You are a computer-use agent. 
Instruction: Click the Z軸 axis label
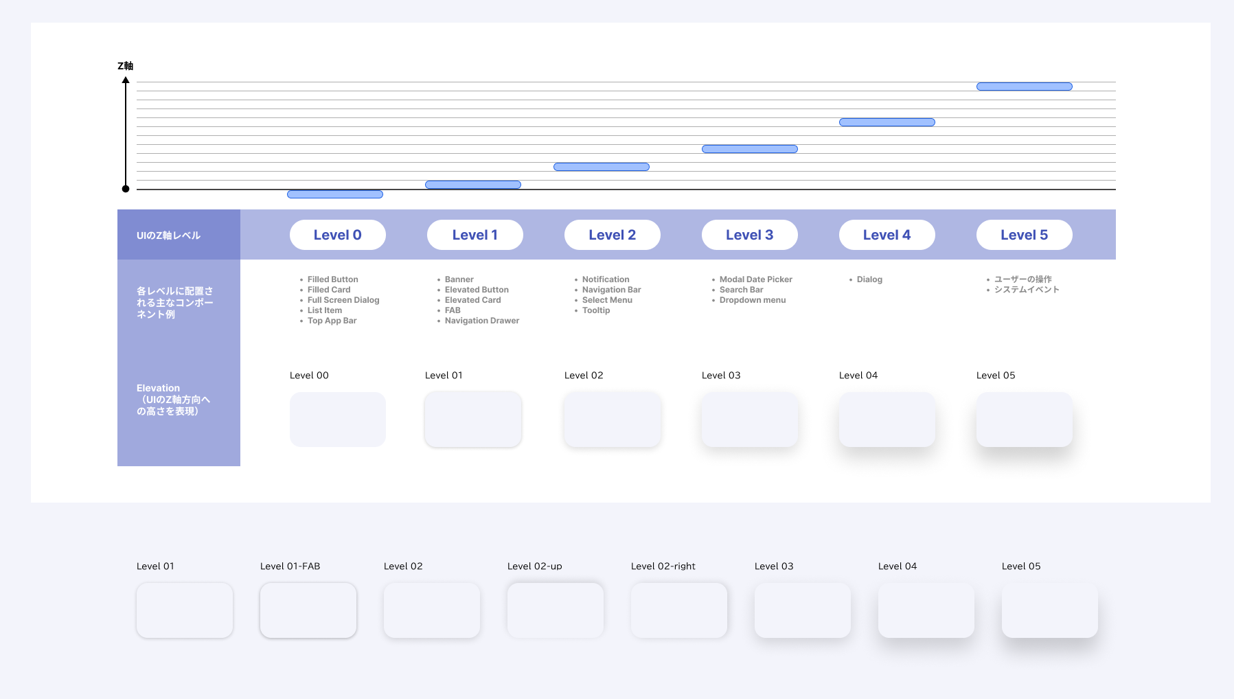[125, 66]
